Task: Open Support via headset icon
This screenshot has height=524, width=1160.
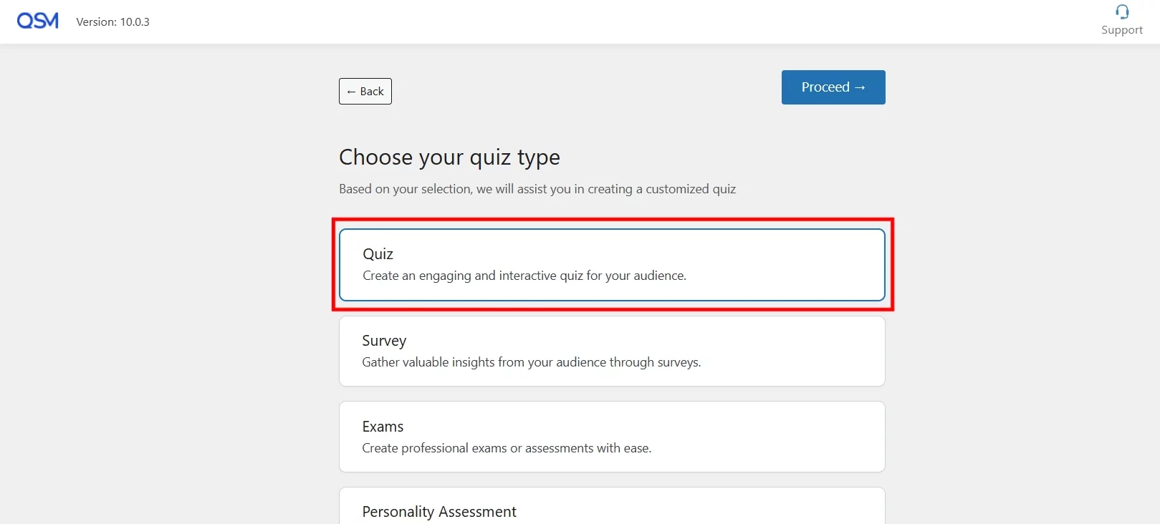Action: [1122, 20]
